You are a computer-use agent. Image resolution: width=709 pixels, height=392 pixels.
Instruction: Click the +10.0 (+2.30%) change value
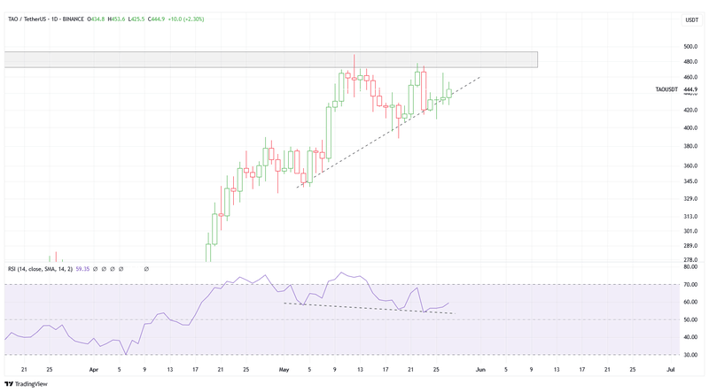[186, 19]
